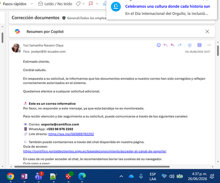Click the message body vertical scrollbar

(218, 51)
